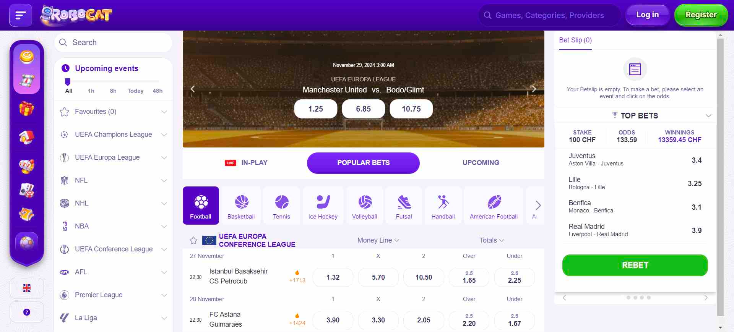Image resolution: width=734 pixels, height=332 pixels.
Task: Switch to the IN-PLAY tab
Action: point(246,163)
